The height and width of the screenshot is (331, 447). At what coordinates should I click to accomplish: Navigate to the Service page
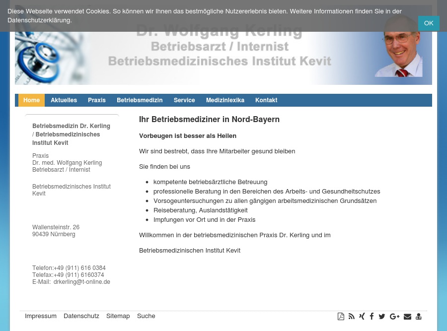184,100
